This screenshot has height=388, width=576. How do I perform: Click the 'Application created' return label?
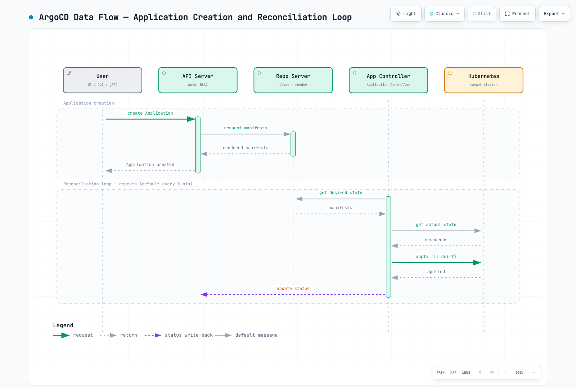(x=150, y=165)
